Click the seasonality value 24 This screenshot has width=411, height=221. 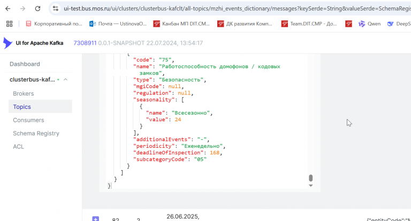pos(178,120)
